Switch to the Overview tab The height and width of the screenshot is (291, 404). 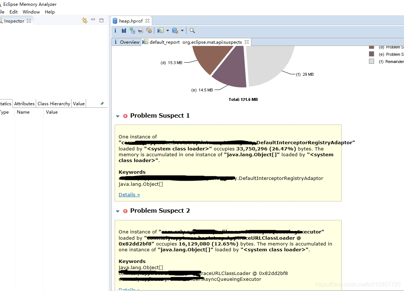pyautogui.click(x=127, y=42)
